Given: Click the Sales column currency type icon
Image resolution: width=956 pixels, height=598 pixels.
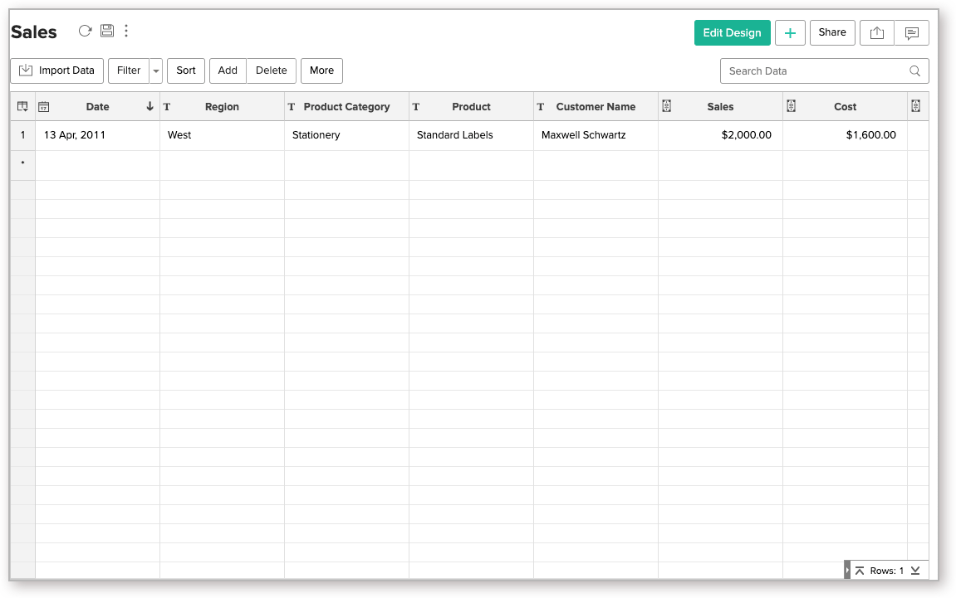Looking at the screenshot, I should point(666,106).
